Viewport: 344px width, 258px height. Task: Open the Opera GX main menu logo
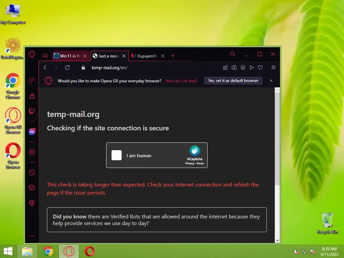[32, 54]
